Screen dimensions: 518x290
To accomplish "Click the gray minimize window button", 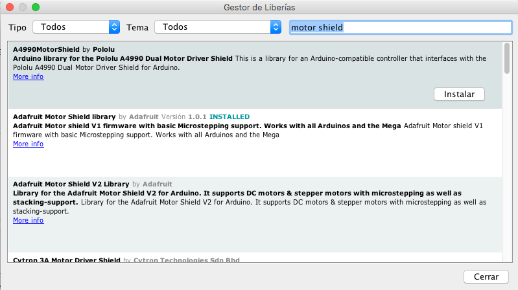I will coord(23,7).
